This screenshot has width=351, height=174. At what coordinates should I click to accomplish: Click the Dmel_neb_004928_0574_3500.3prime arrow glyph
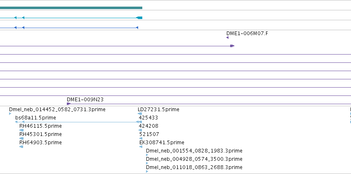[x=147, y=163]
